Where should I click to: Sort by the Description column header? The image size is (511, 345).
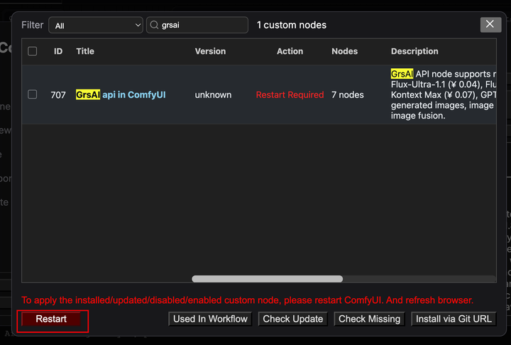click(x=414, y=51)
